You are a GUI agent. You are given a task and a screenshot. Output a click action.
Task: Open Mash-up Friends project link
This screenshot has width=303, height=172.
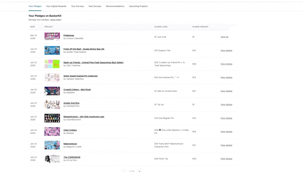(93, 62)
